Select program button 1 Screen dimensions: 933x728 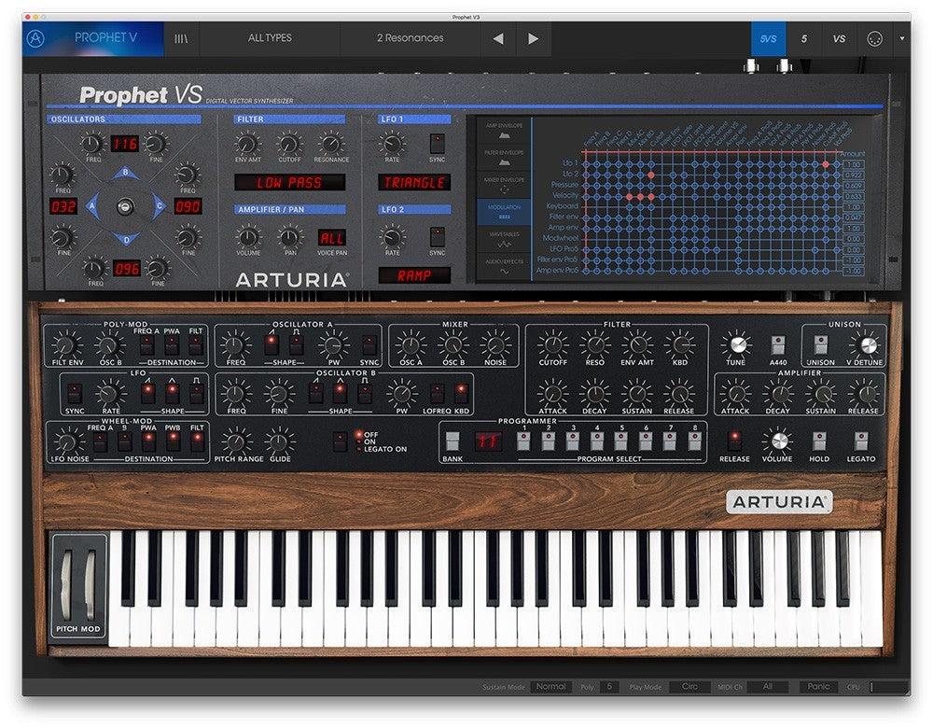point(523,441)
